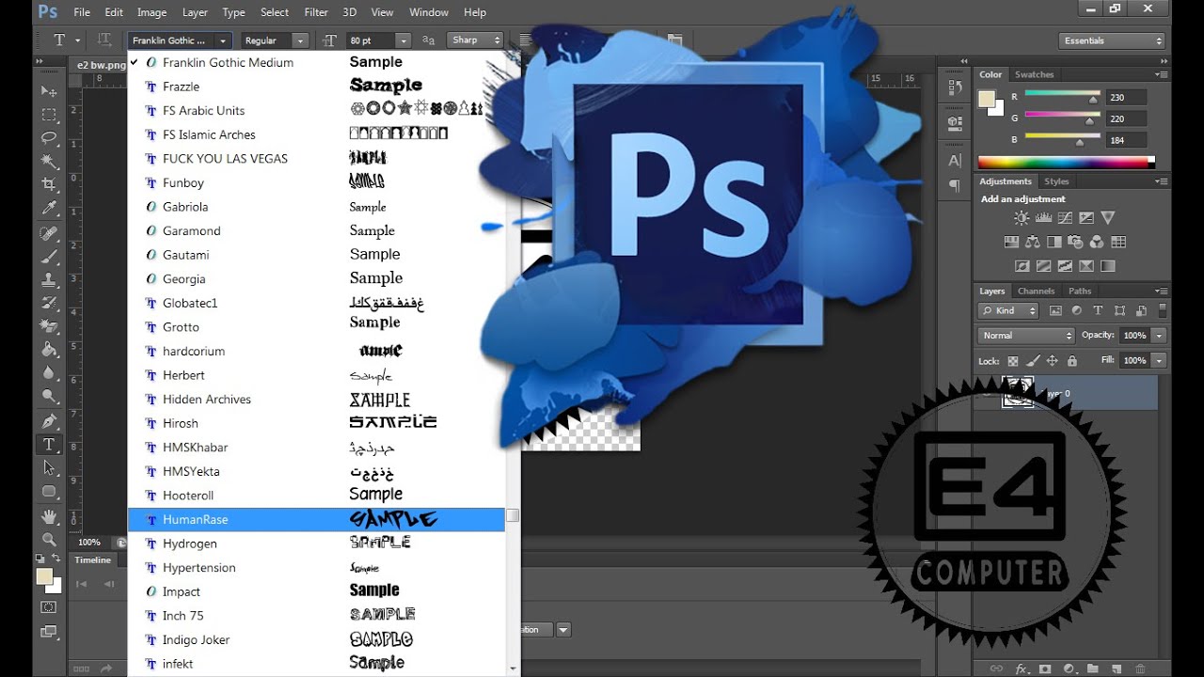Viewport: 1204px width, 677px height.
Task: Choose the HumanRase font entry
Action: pyautogui.click(x=316, y=519)
